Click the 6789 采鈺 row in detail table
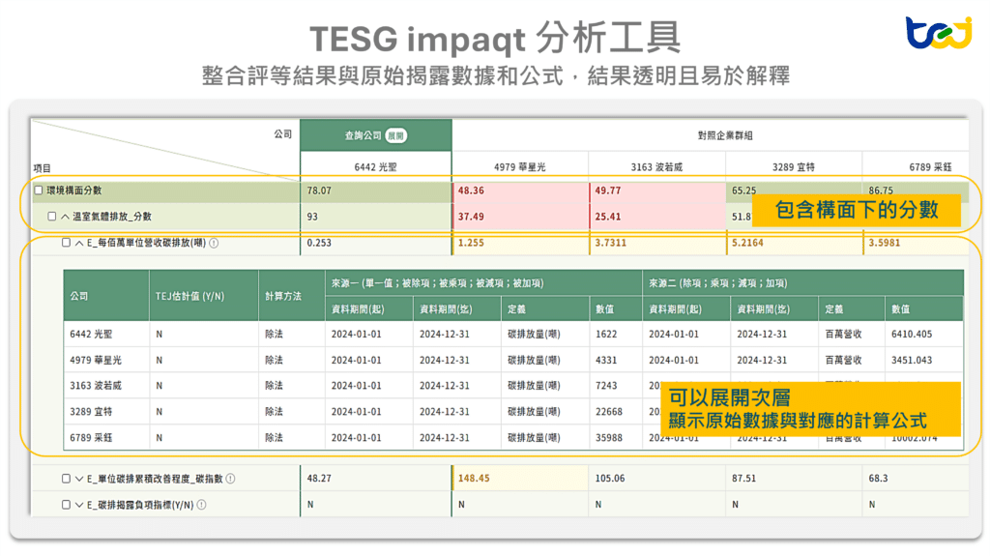Image resolution: width=990 pixels, height=556 pixels. coord(513,437)
